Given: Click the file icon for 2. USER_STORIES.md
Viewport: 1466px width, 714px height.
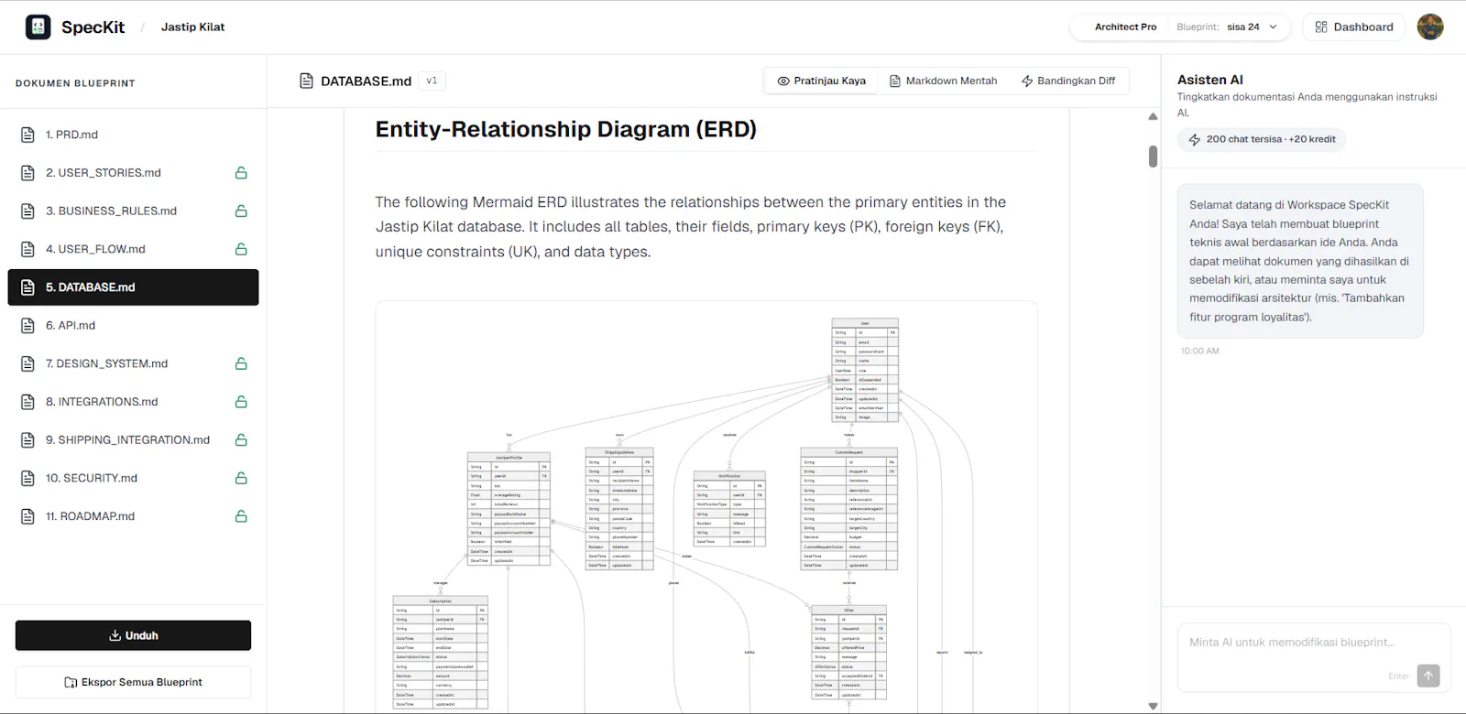Looking at the screenshot, I should click(27, 173).
